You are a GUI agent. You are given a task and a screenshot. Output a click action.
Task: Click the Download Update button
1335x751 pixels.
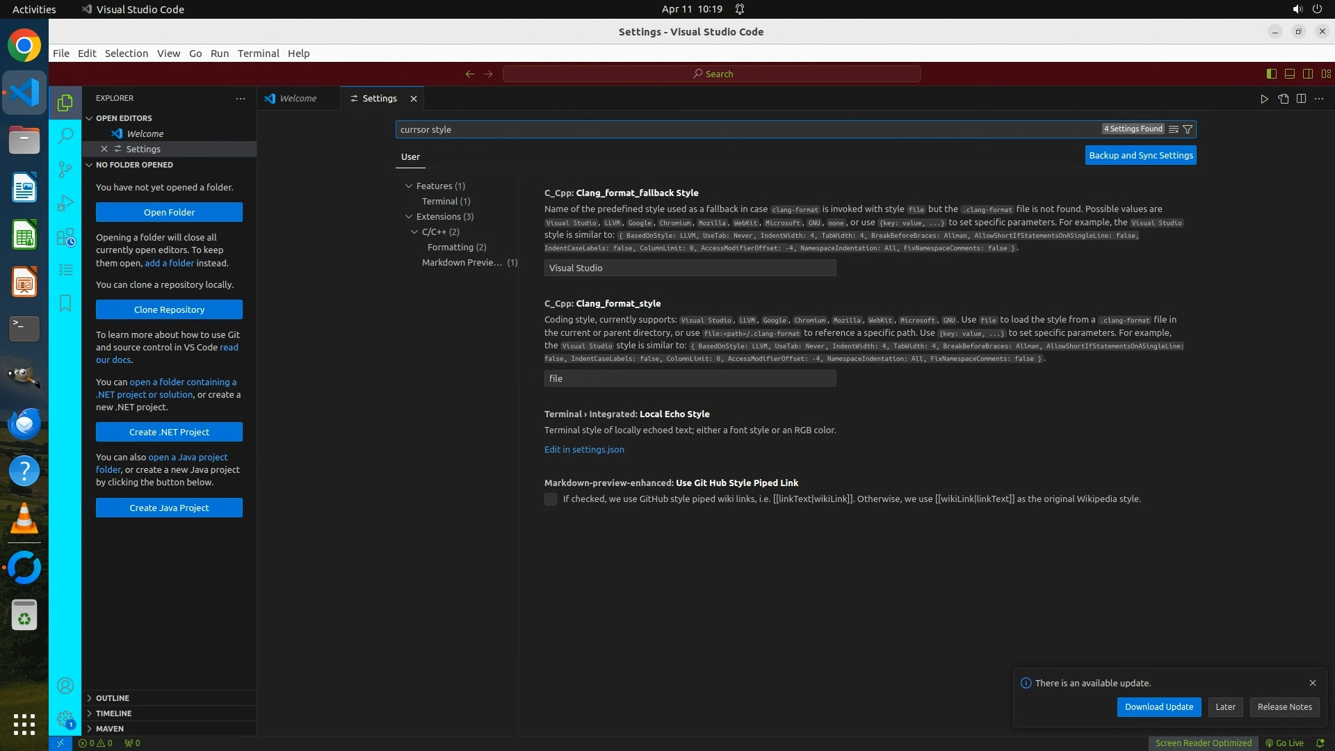(x=1158, y=706)
